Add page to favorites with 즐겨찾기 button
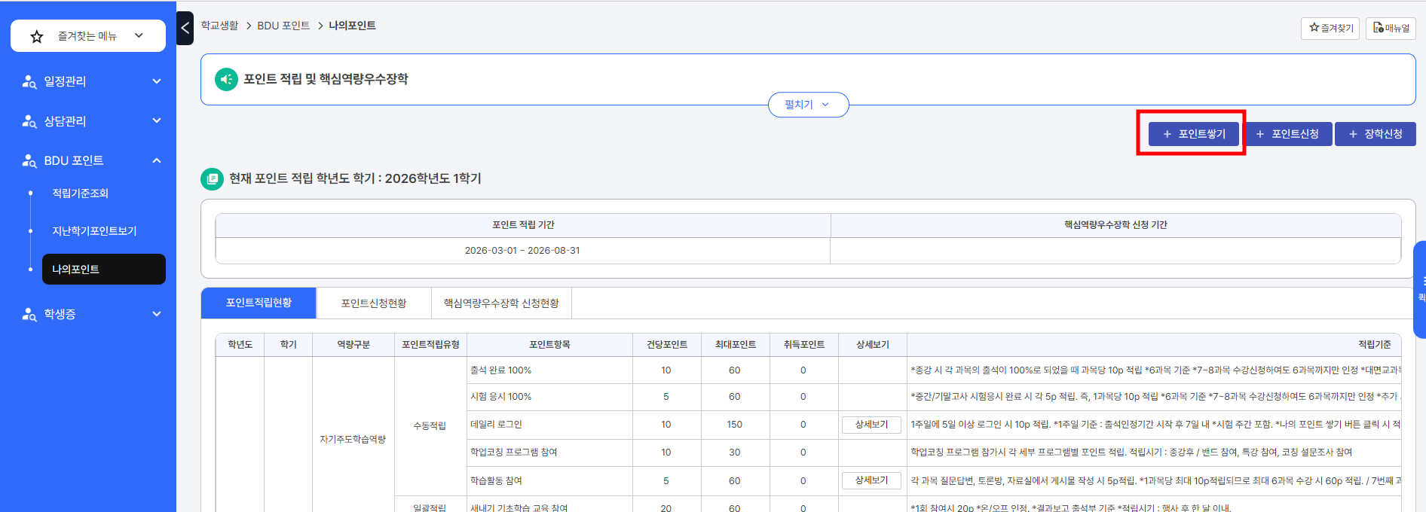 (x=1331, y=28)
